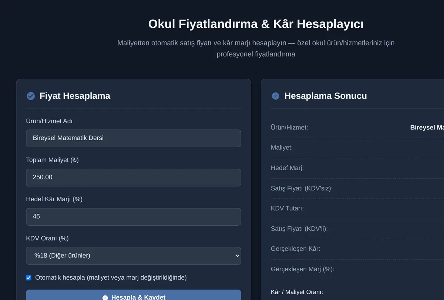Click the Hesapla & Kaydet button
Viewport: 444px width, 300px height.
pyautogui.click(x=134, y=295)
